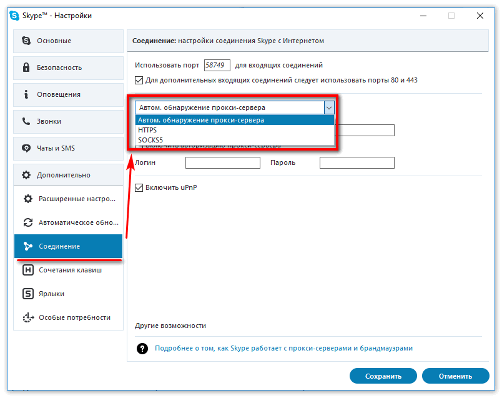Click the chat bubble icon beside Чаты и SMS
Image resolution: width=502 pixels, height=398 pixels.
26,148
